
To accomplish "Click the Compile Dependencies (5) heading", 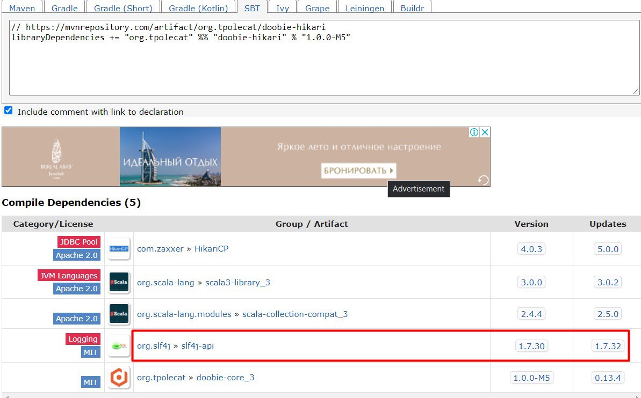I will 71,202.
